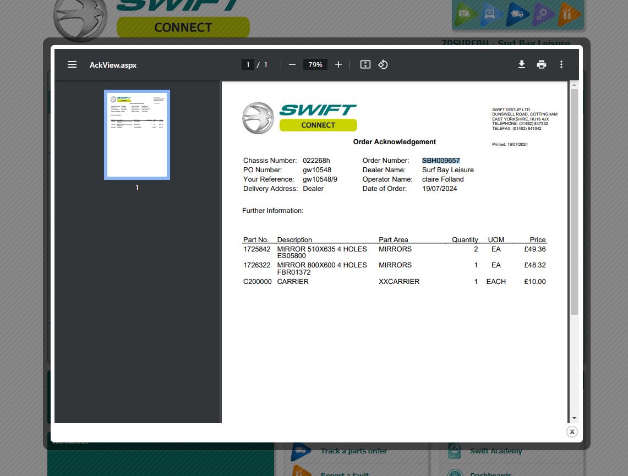Screen dimensions: 628x476
Task: Print the order acknowledgement
Action: coord(542,64)
